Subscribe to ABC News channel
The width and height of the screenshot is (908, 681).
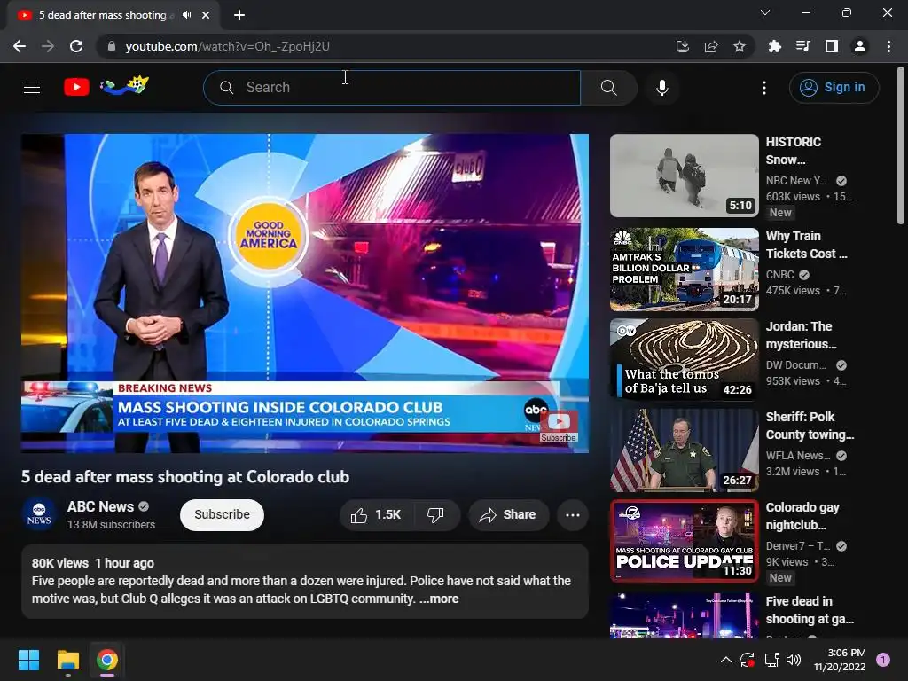tap(222, 515)
